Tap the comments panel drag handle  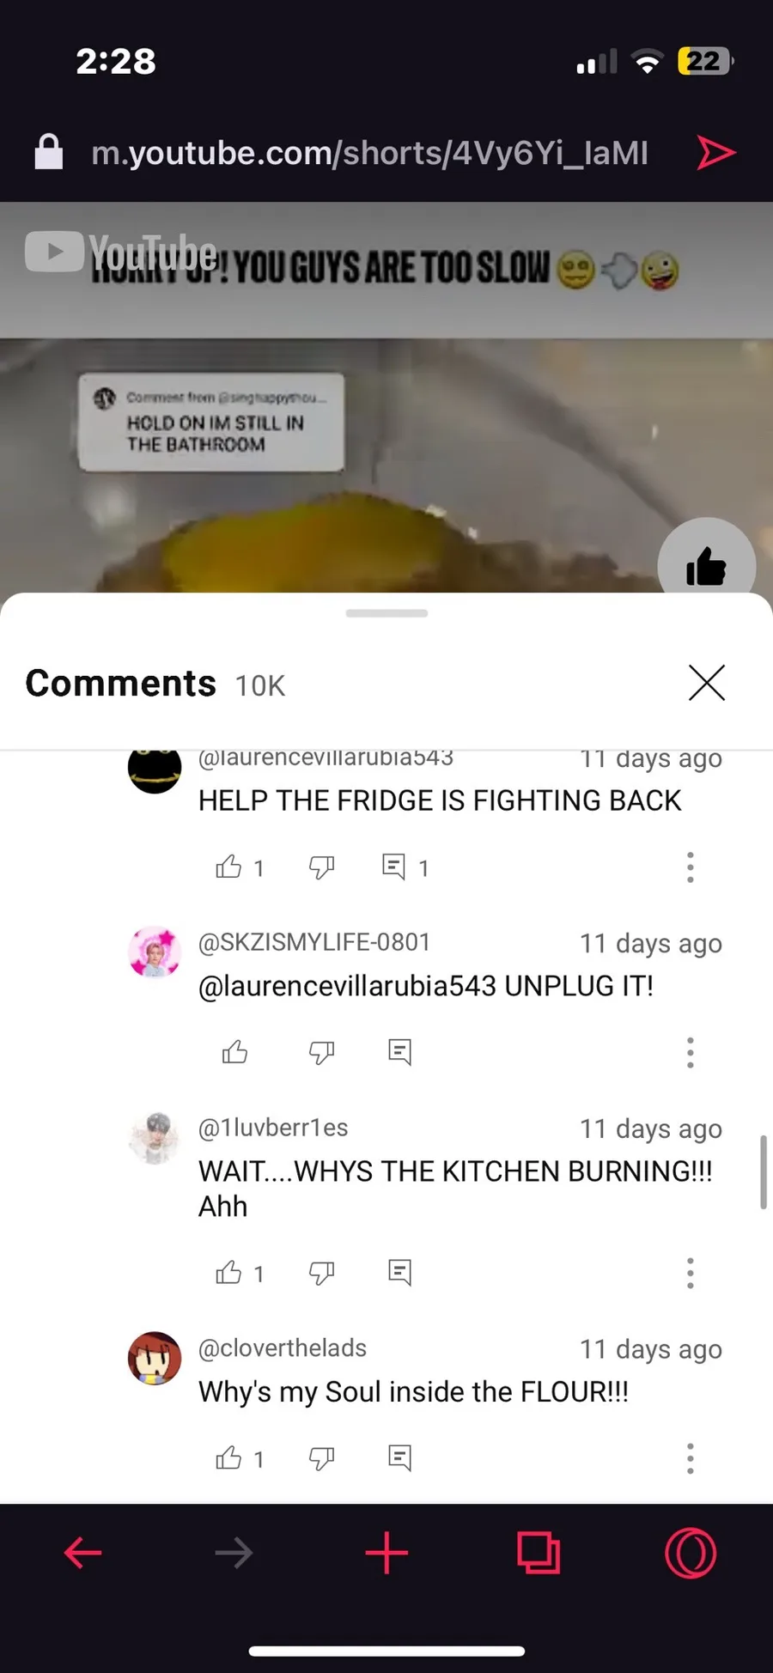click(386, 613)
